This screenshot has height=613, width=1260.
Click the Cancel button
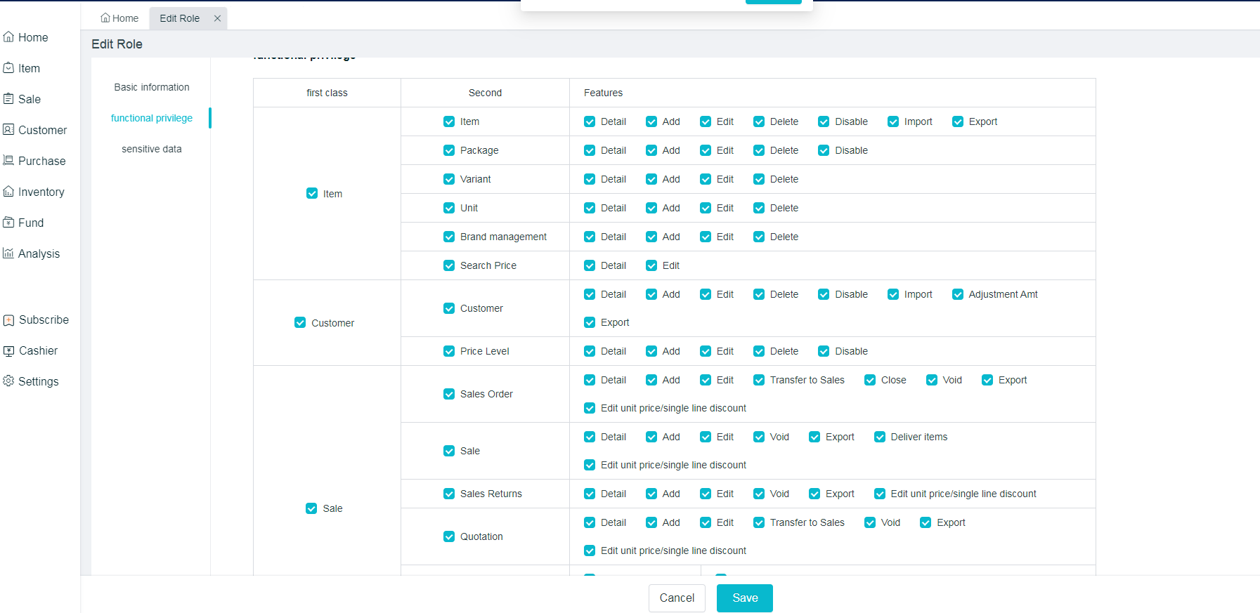(x=677, y=598)
